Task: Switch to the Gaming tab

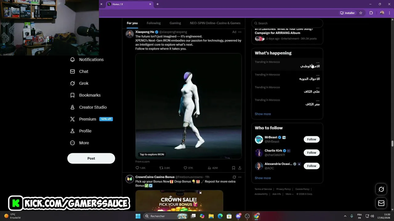Action: point(175,23)
